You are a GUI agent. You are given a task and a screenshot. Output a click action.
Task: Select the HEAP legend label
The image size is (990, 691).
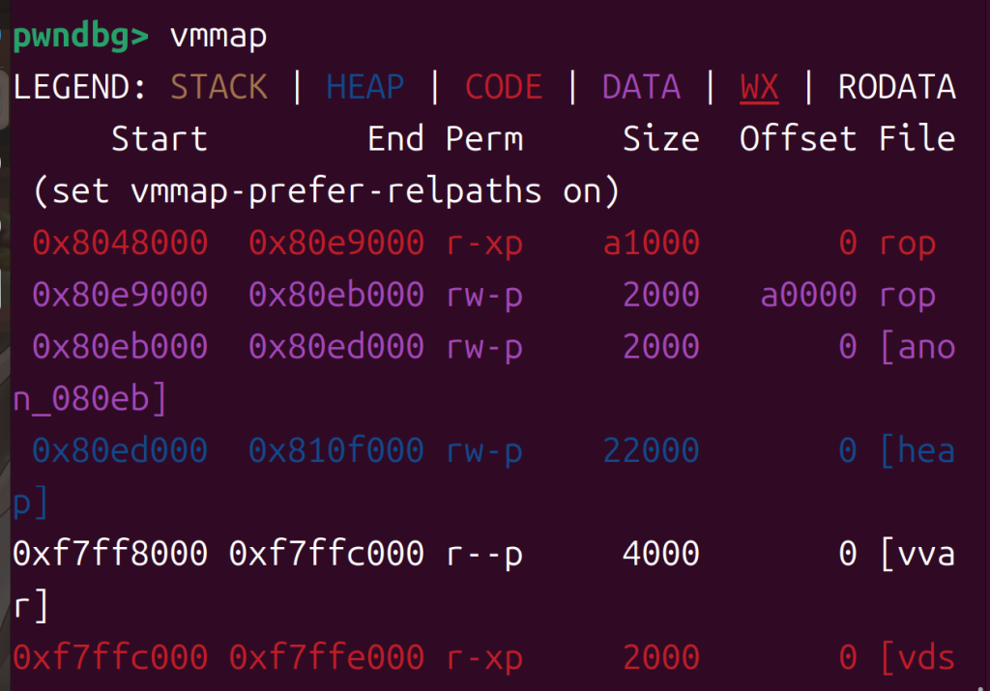coord(364,88)
